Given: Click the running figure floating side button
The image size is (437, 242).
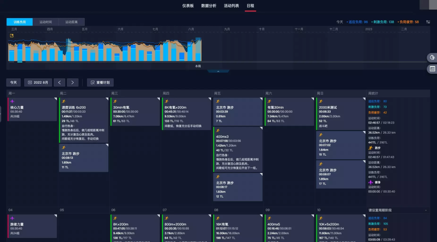Looking at the screenshot, I should 432,58.
